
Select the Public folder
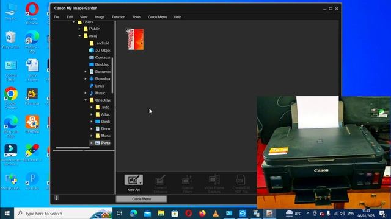tap(92, 29)
